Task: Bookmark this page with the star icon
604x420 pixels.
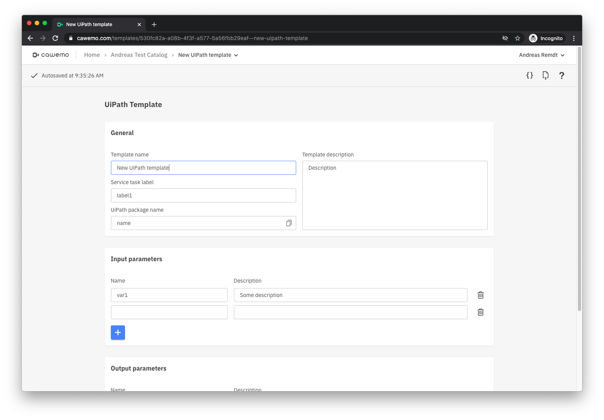Action: click(518, 38)
